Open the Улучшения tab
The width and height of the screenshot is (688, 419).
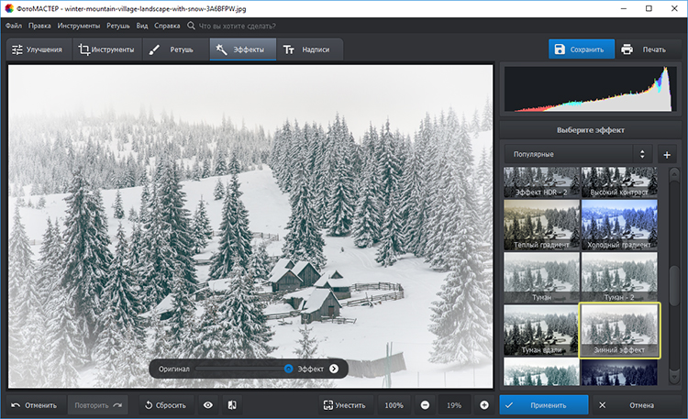click(x=38, y=50)
